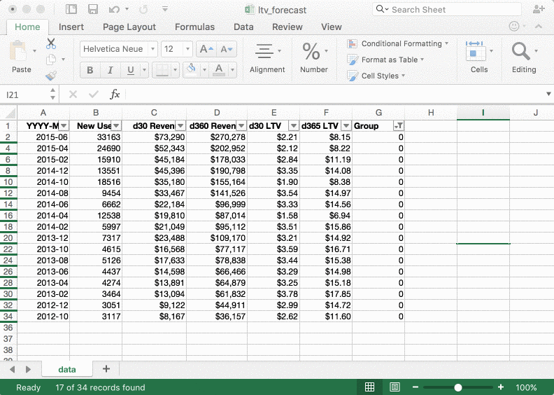The height and width of the screenshot is (395, 554).
Task: Click the Select All corner triangle
Action: coord(10,113)
